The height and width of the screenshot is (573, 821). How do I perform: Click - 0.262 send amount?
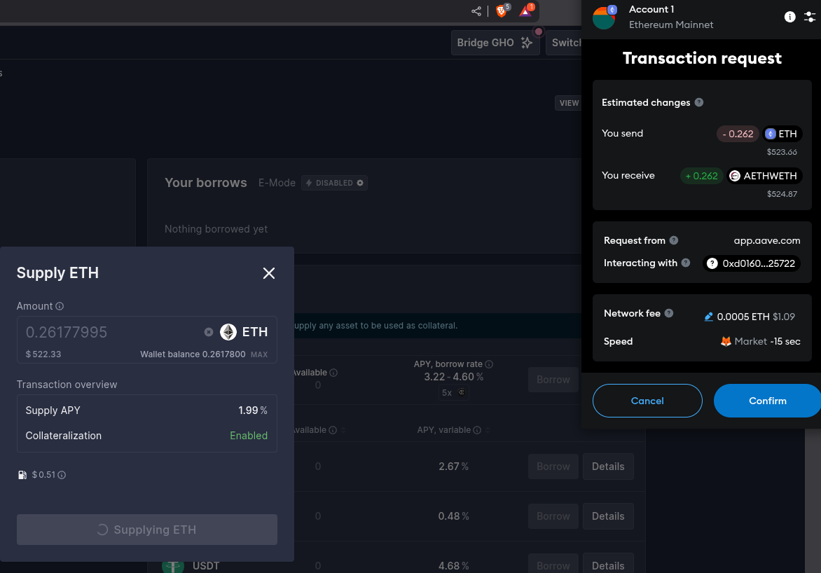pos(738,134)
